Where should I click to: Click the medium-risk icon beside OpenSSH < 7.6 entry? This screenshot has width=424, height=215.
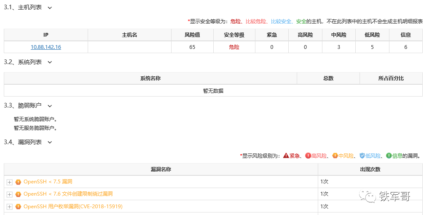pyautogui.click(x=18, y=194)
